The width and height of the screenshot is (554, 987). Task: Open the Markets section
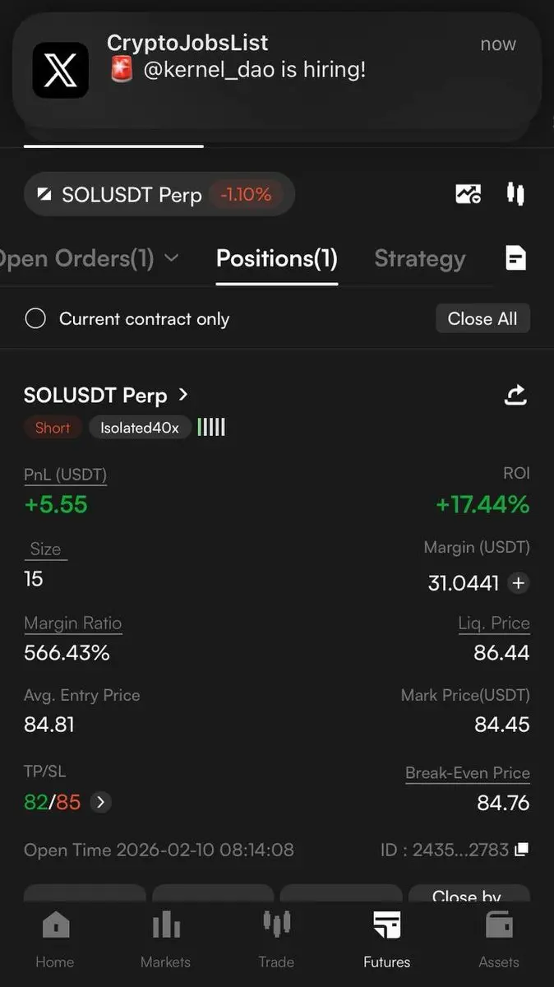tap(165, 938)
